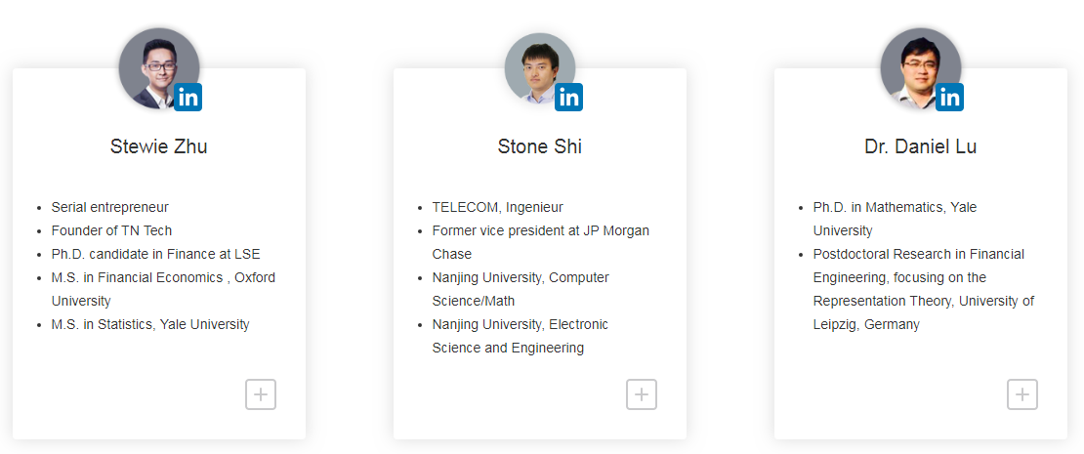Viewport: 1084px width, 454px height.
Task: Select the Dr. Daniel Lu name heading
Action: click(921, 146)
